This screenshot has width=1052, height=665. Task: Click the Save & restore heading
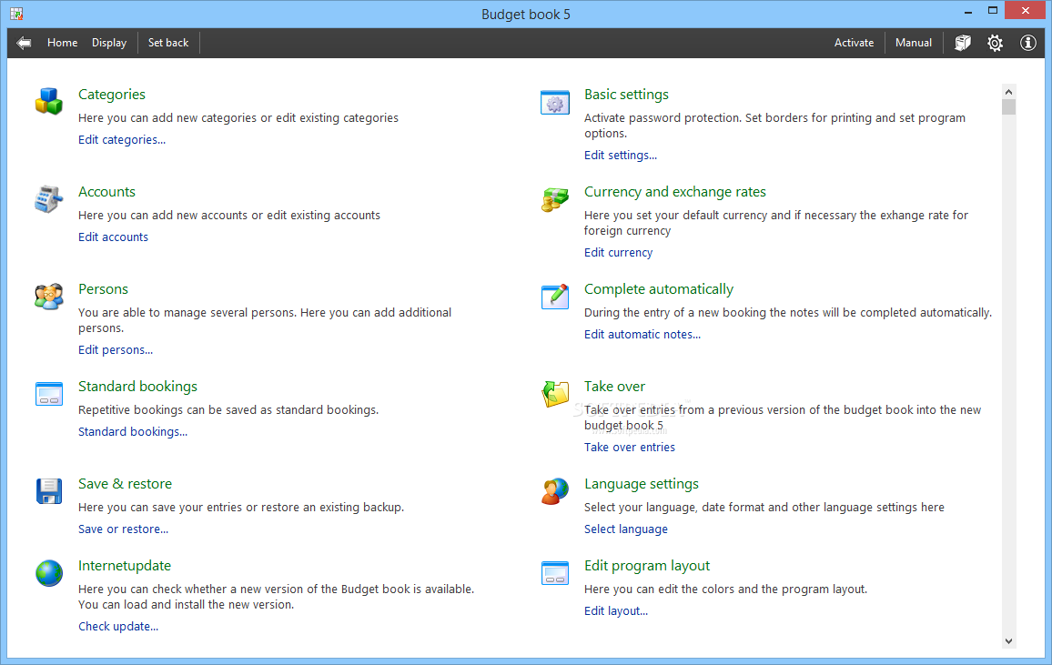point(125,483)
